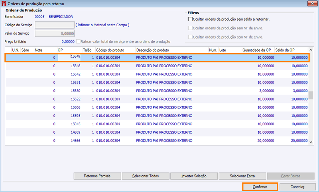Click Código do produto column header

pos(115,50)
